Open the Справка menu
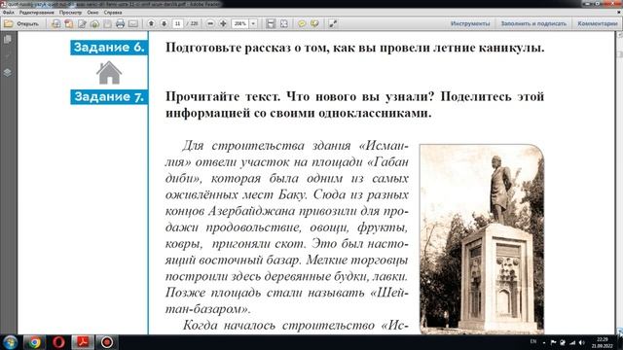 point(113,13)
